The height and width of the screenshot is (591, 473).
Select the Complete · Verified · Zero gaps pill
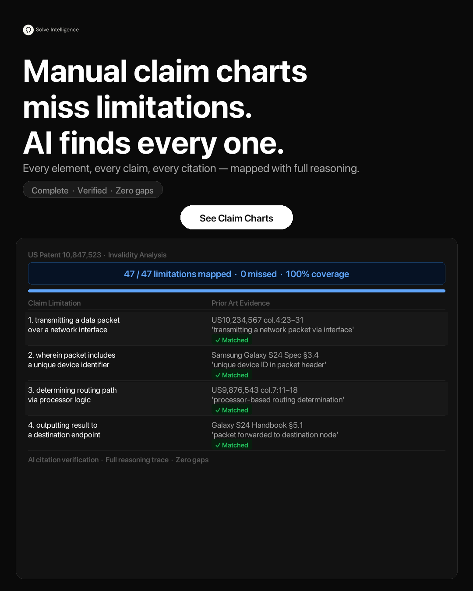[x=93, y=190]
